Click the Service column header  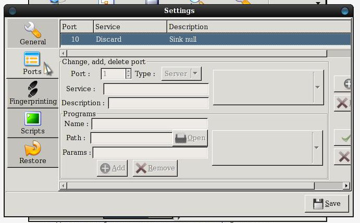(130, 27)
